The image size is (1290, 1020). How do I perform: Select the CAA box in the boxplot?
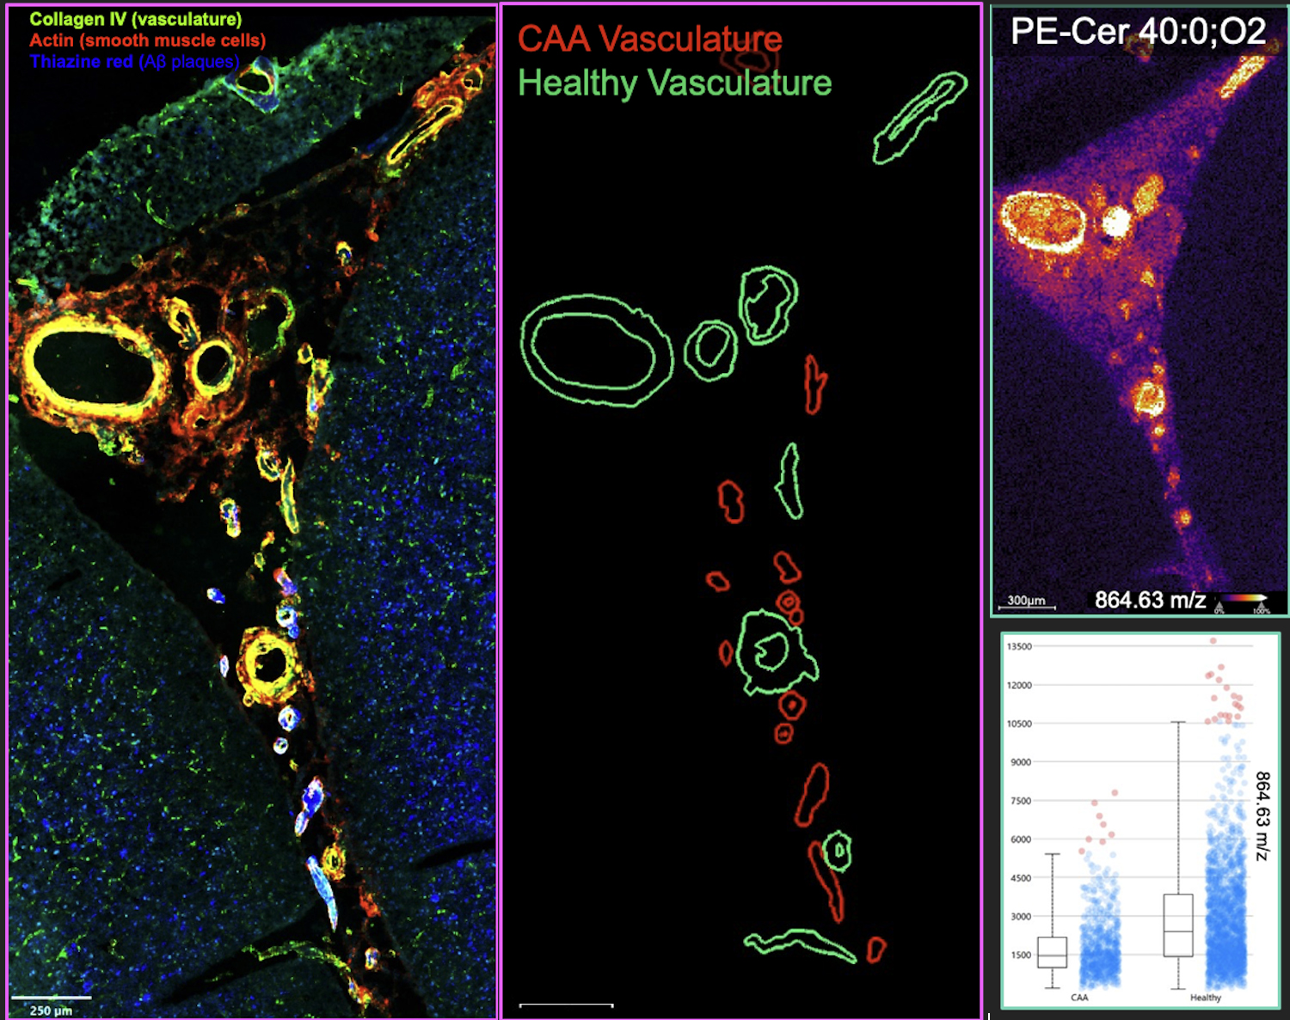[1052, 952]
